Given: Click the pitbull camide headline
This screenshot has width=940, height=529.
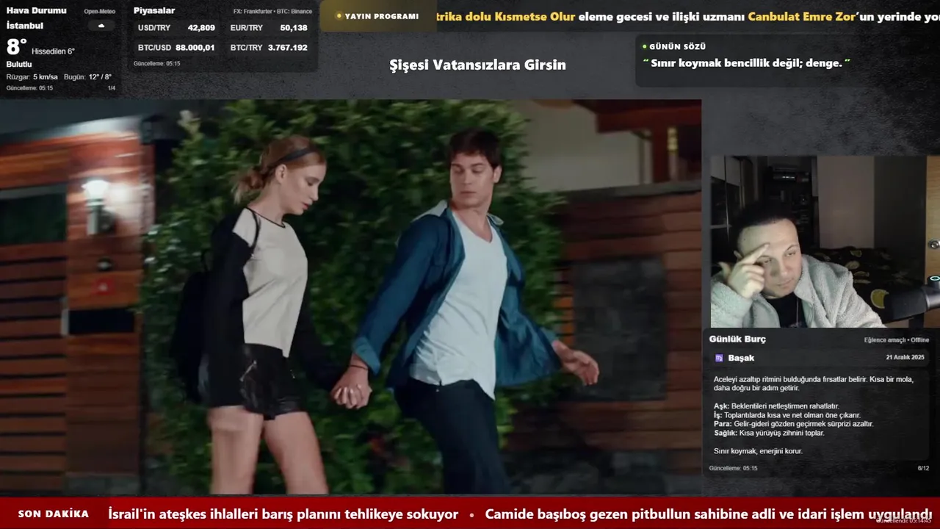Looking at the screenshot, I should 709,514.
